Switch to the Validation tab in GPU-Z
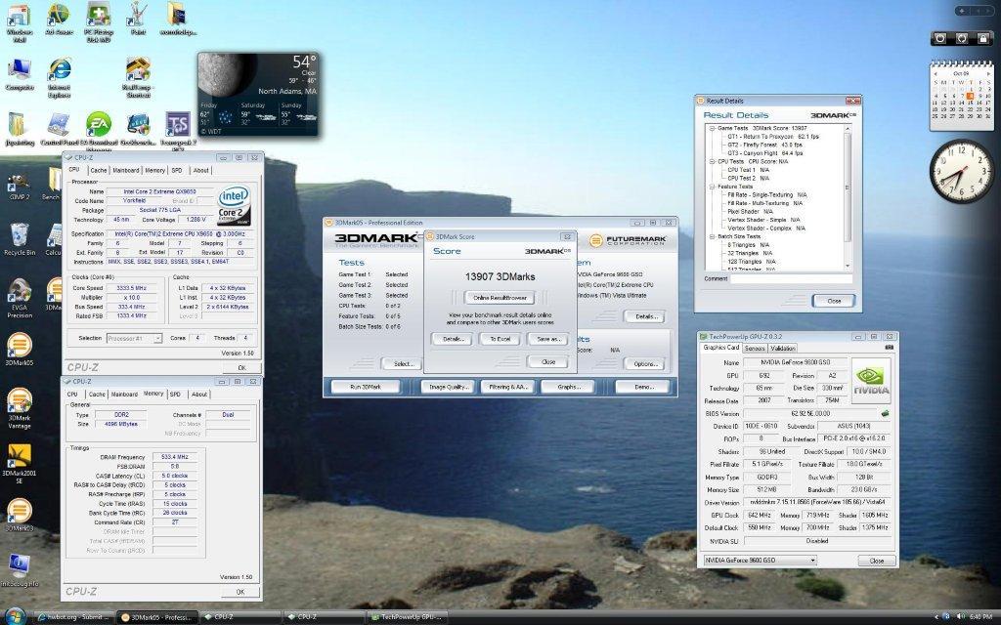 point(783,349)
